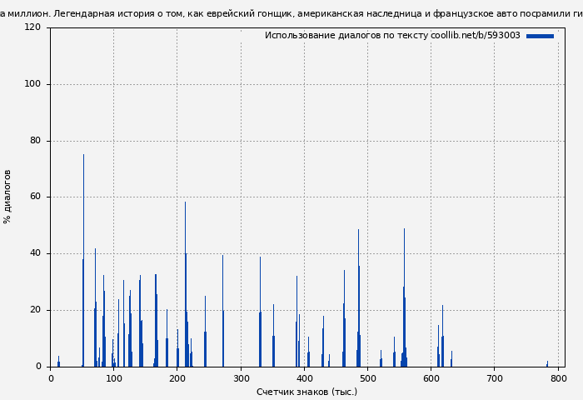
Task: Click the y-axis tick label 120
Action: pyautogui.click(x=32, y=27)
